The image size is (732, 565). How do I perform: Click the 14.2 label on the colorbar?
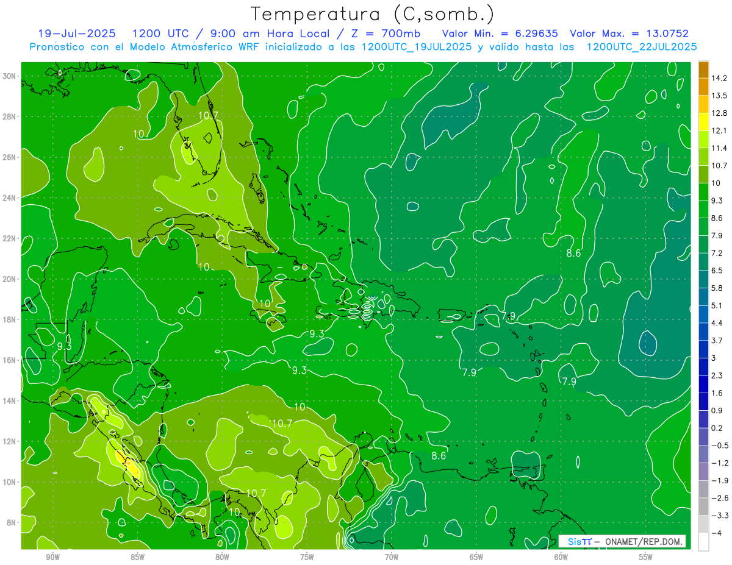pos(719,78)
